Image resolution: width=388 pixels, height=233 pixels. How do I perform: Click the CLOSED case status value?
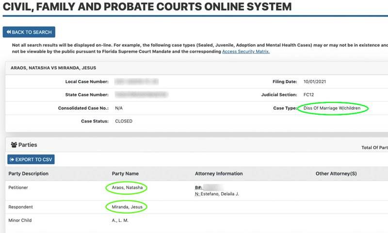[124, 121]
